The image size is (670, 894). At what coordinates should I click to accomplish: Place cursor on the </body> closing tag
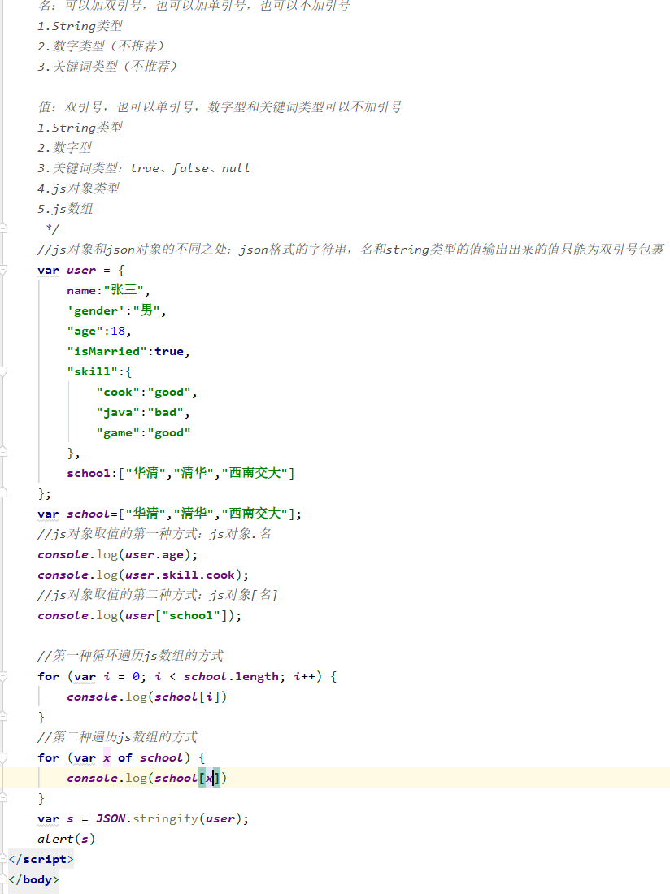(33, 879)
